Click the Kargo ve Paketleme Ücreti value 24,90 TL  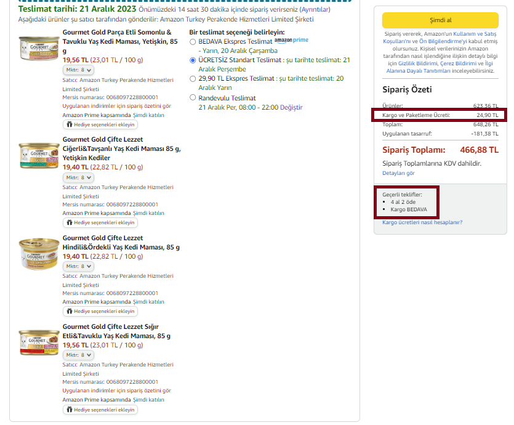pos(488,115)
